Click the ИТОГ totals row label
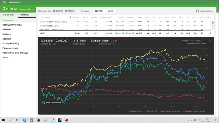219x123 pixels. pyautogui.click(x=43, y=33)
